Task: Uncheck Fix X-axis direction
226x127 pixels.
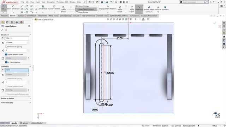Action: (x=6, y=62)
